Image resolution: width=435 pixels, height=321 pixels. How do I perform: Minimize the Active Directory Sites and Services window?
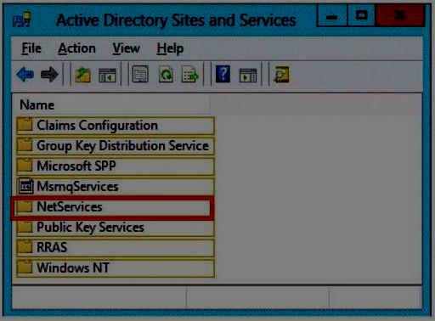331,16
